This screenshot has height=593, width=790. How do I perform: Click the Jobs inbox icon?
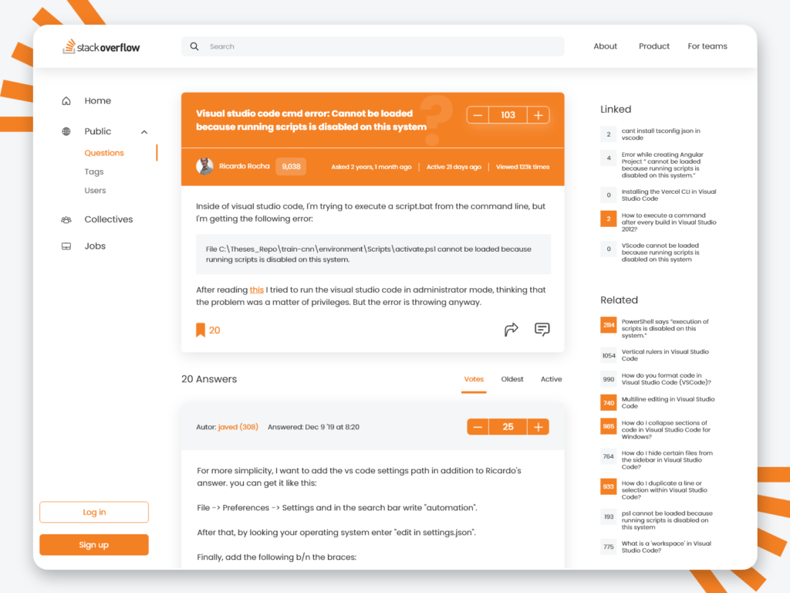click(66, 246)
